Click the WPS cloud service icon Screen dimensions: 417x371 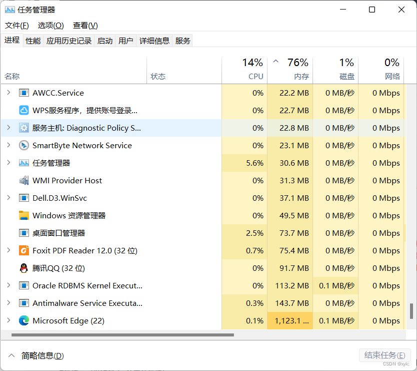pyautogui.click(x=23, y=110)
